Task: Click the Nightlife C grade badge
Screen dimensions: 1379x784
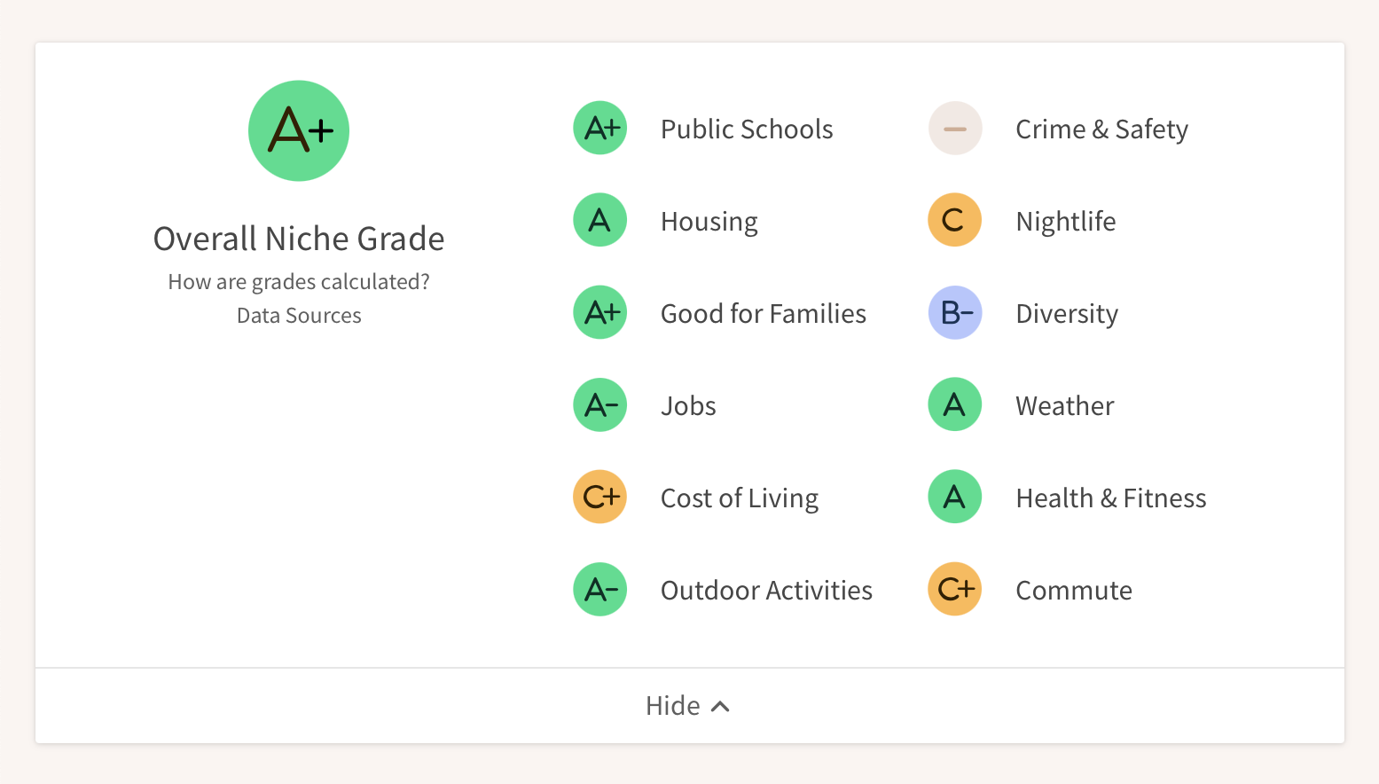Action: 955,220
